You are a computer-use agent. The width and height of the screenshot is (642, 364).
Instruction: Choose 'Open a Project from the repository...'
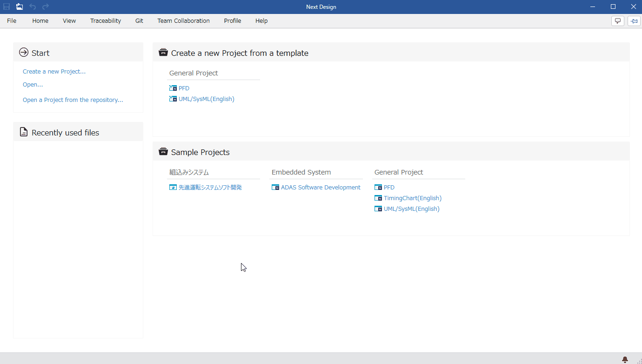(x=73, y=100)
